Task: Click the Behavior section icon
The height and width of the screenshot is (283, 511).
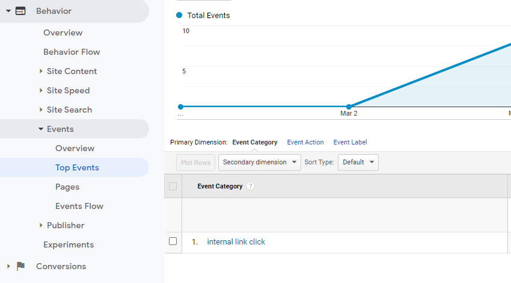Action: coord(20,11)
